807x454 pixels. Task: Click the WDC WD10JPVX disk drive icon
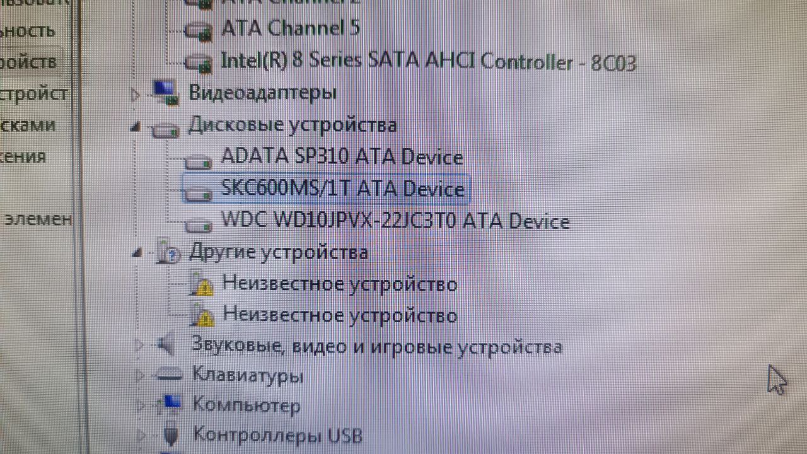200,225
